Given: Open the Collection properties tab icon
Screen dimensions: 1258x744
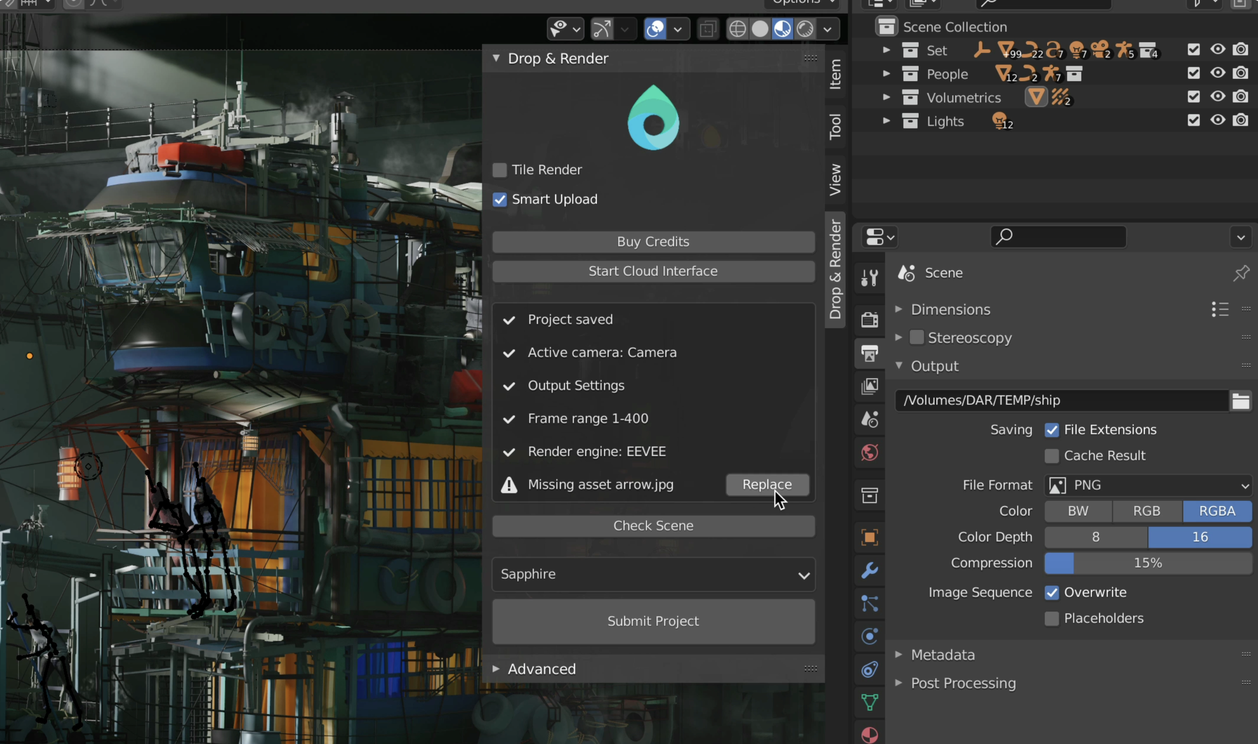Looking at the screenshot, I should (x=870, y=495).
